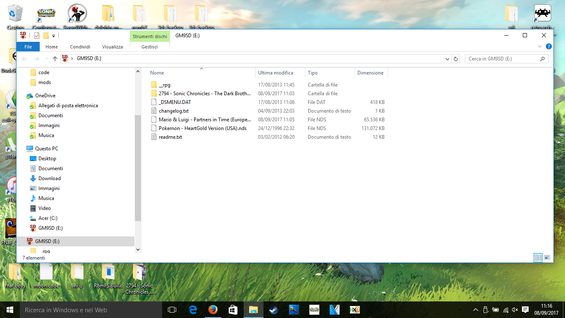Open Sonic Generations from the taskbar
This screenshot has width=565, height=318.
point(314,310)
